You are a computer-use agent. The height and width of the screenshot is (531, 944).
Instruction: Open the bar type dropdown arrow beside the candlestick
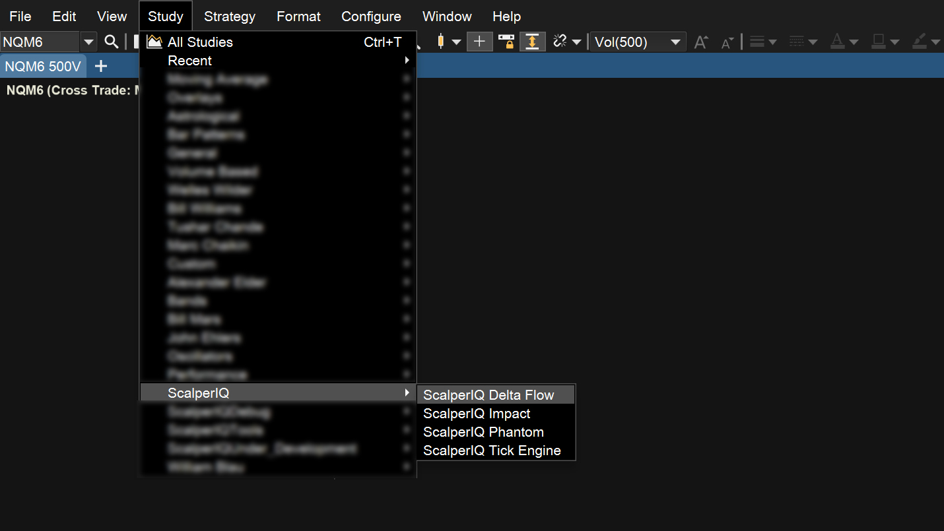[x=456, y=43]
